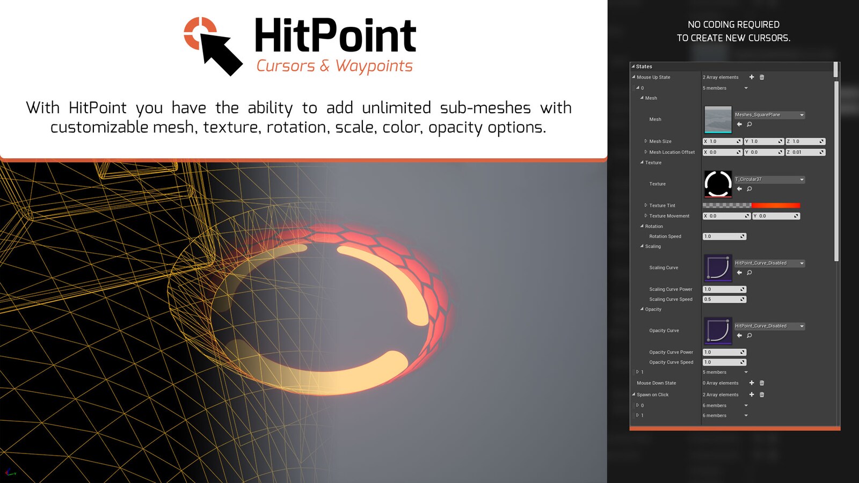The width and height of the screenshot is (859, 483).
Task: Expand array element 1 under Mouse Up State
Action: click(x=637, y=371)
